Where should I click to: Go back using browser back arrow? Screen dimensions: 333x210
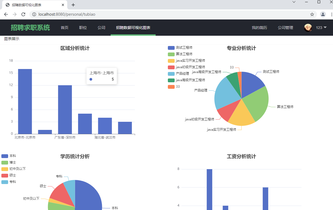click(6, 14)
